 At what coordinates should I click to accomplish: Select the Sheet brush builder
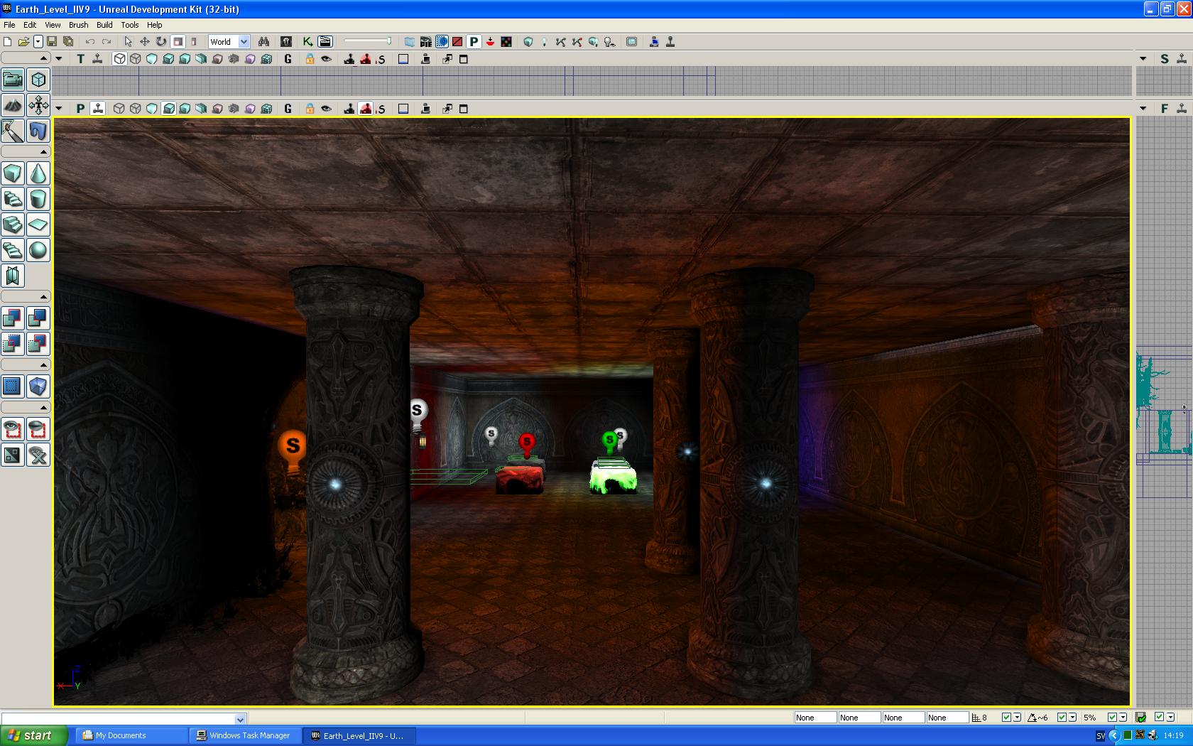pos(38,225)
